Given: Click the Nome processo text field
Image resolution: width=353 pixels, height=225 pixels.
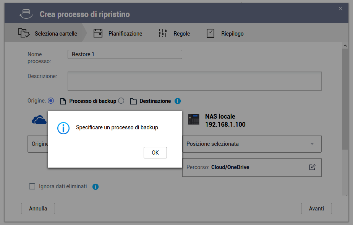Looking at the screenshot, I should click(x=125, y=54).
